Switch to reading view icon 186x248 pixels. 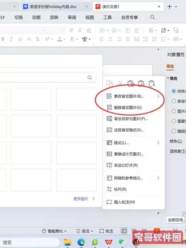coord(144,231)
